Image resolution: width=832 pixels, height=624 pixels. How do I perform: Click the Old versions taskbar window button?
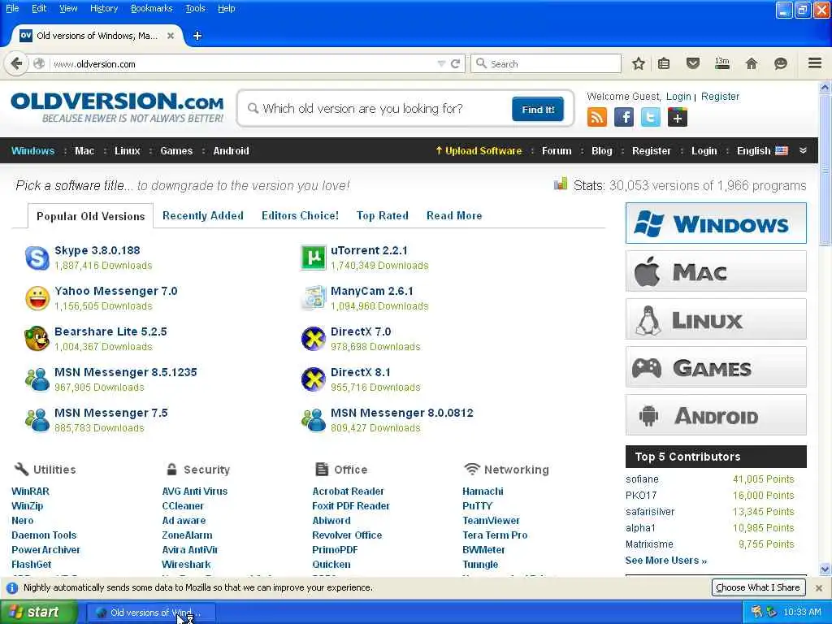pyautogui.click(x=151, y=613)
